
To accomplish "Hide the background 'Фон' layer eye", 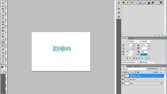I will click(123, 83).
